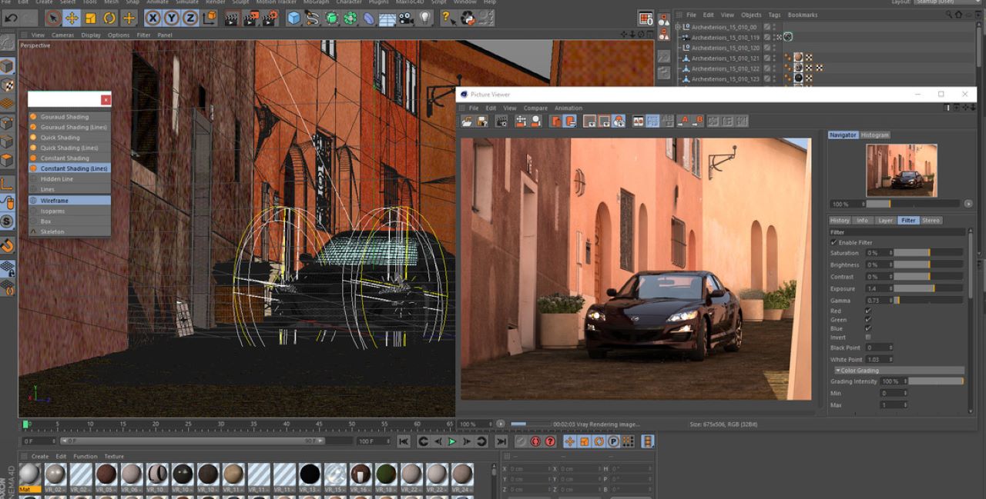Image resolution: width=986 pixels, height=499 pixels.
Task: Toggle Y axis lock
Action: pyautogui.click(x=172, y=18)
